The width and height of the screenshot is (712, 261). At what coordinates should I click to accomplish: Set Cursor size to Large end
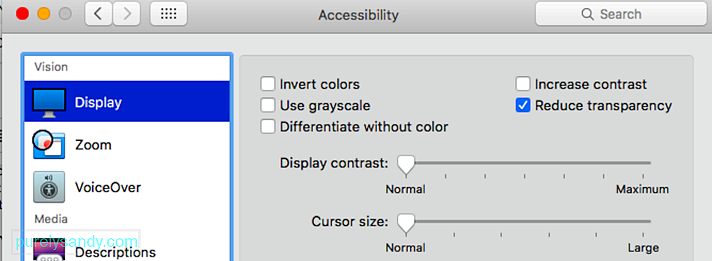[649, 221]
